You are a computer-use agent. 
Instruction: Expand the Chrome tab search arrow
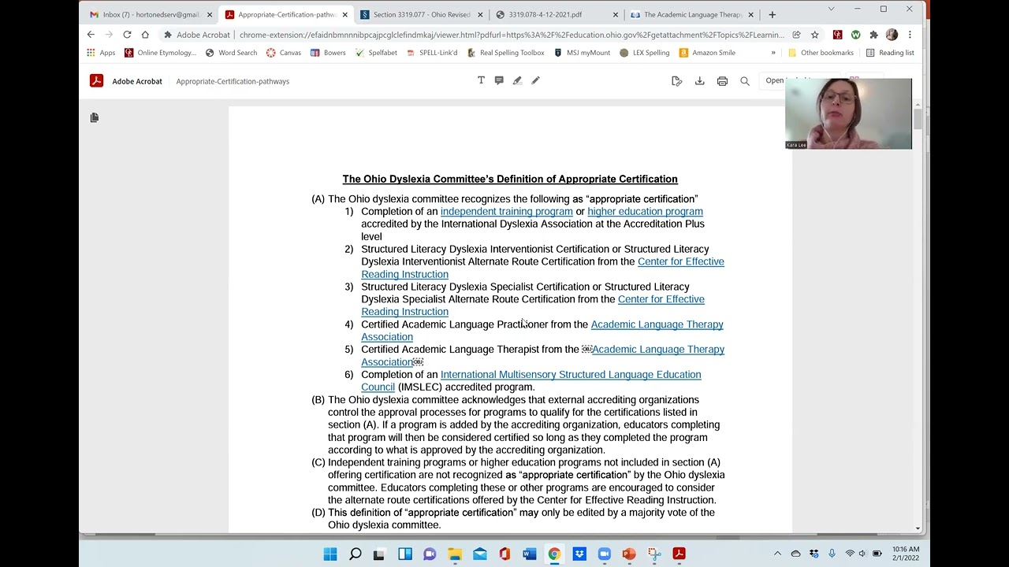[831, 9]
